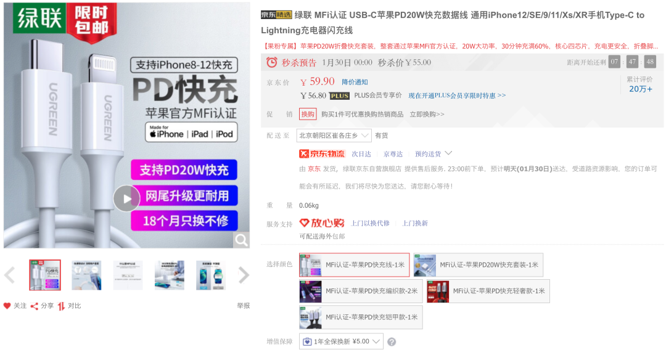
Task: Select MFi认证-苹果PD快充线-1米 option
Action: [x=354, y=265]
